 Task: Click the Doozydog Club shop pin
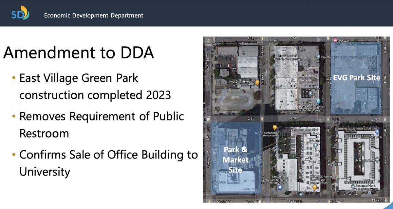click(x=377, y=132)
